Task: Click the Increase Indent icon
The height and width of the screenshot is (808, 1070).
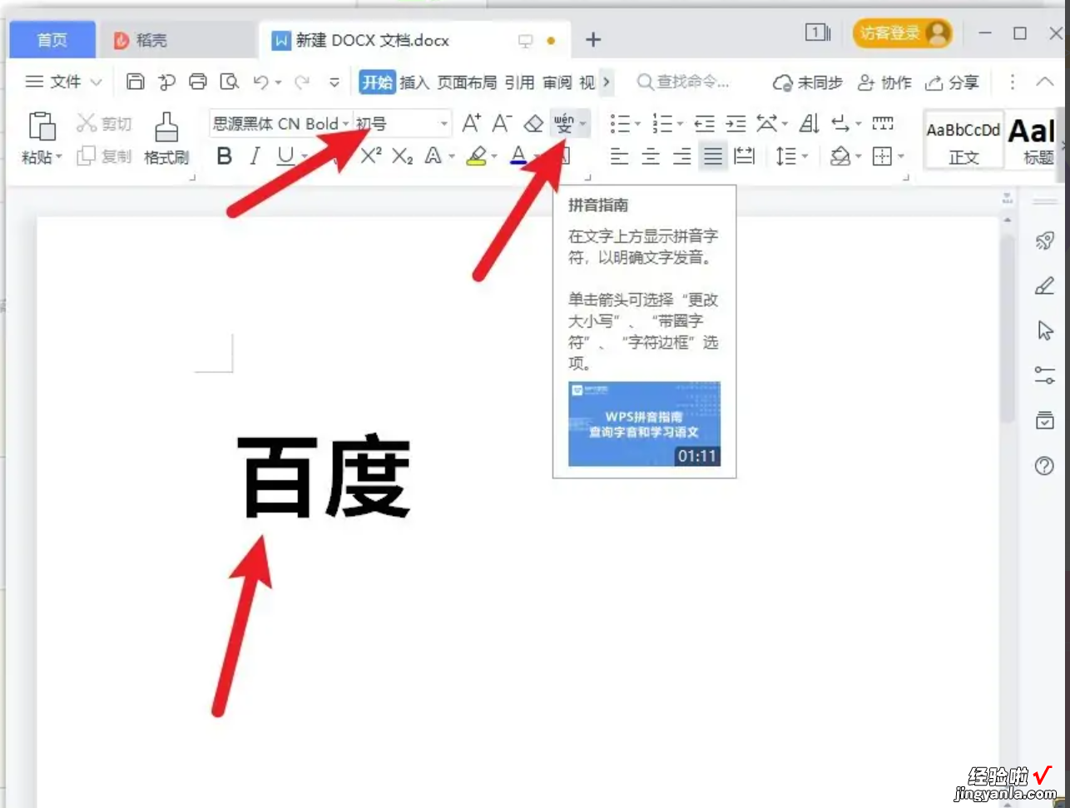Action: (x=736, y=124)
